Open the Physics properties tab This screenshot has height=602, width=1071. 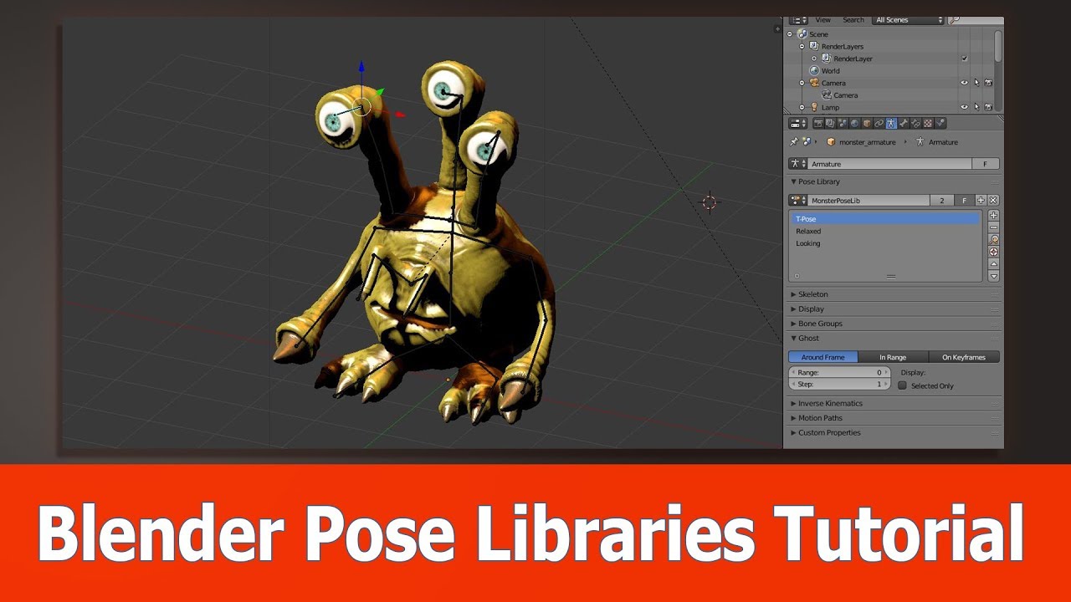940,123
